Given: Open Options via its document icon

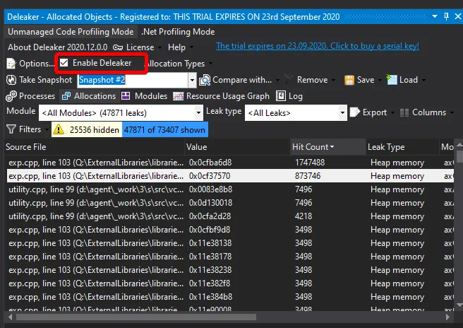Looking at the screenshot, I should (11, 64).
